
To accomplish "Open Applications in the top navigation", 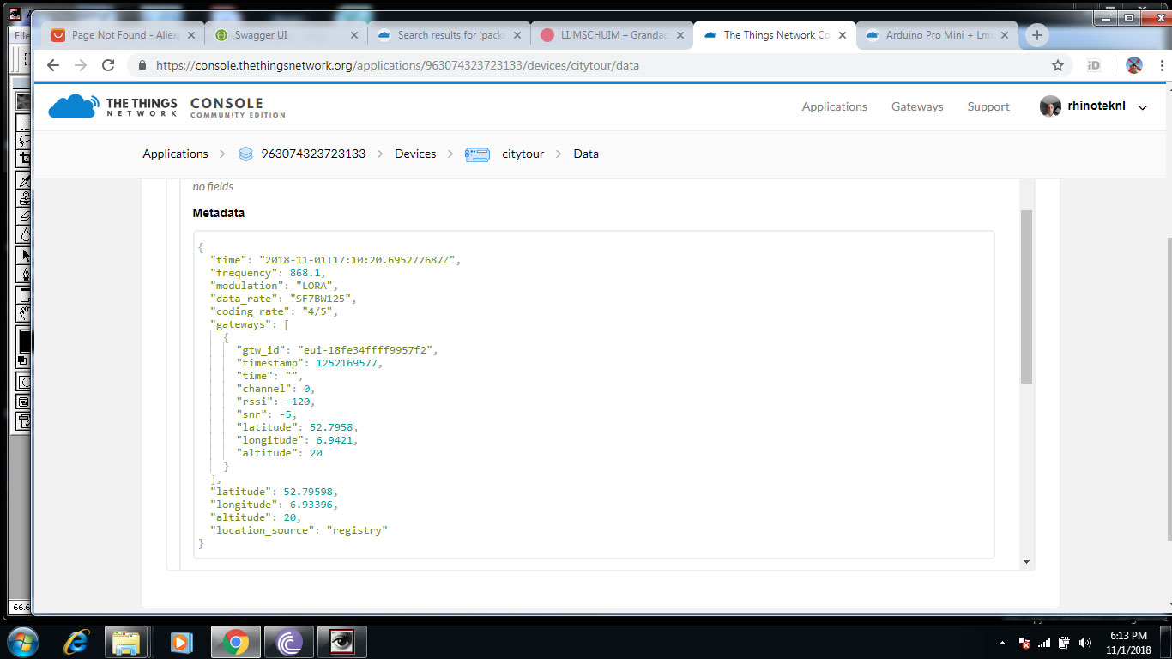I will tap(834, 106).
